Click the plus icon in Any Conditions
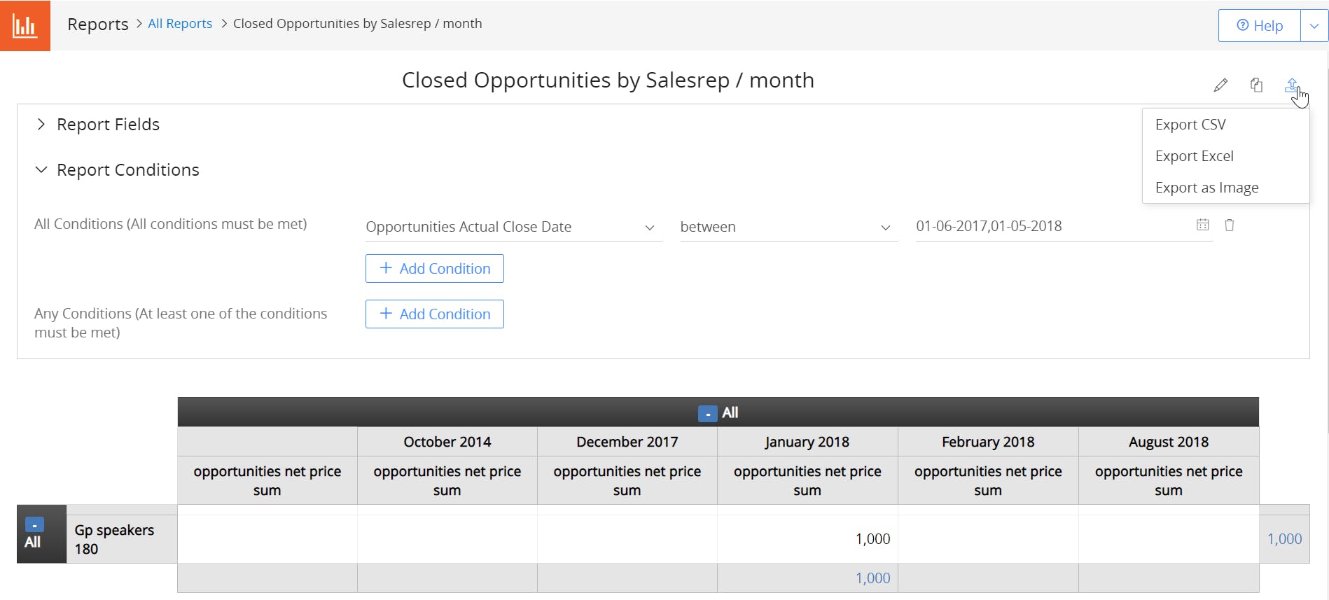Viewport: 1329px width, 600px height. 386,314
